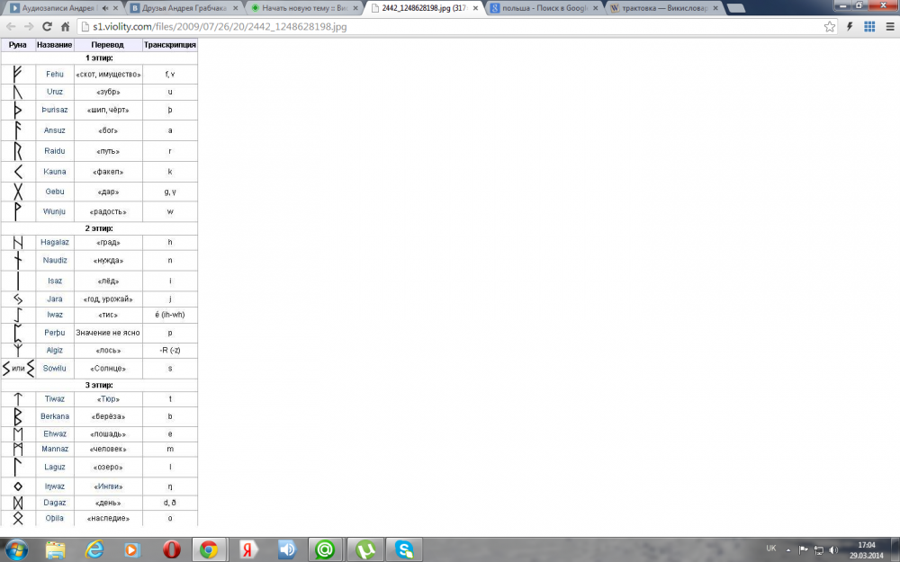Reload the current page
This screenshot has width=900, height=562.
pyautogui.click(x=47, y=26)
